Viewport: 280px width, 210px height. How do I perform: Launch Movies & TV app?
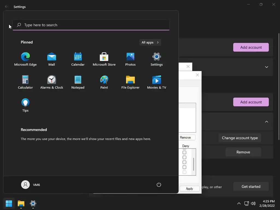click(x=157, y=82)
